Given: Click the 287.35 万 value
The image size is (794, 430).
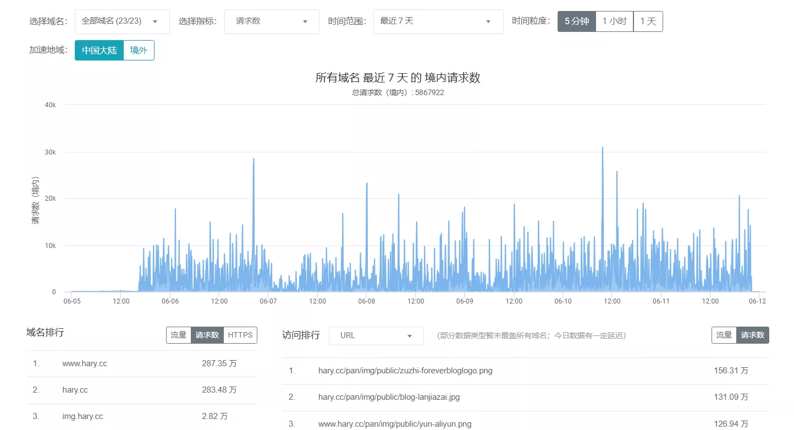Looking at the screenshot, I should click(x=219, y=363).
